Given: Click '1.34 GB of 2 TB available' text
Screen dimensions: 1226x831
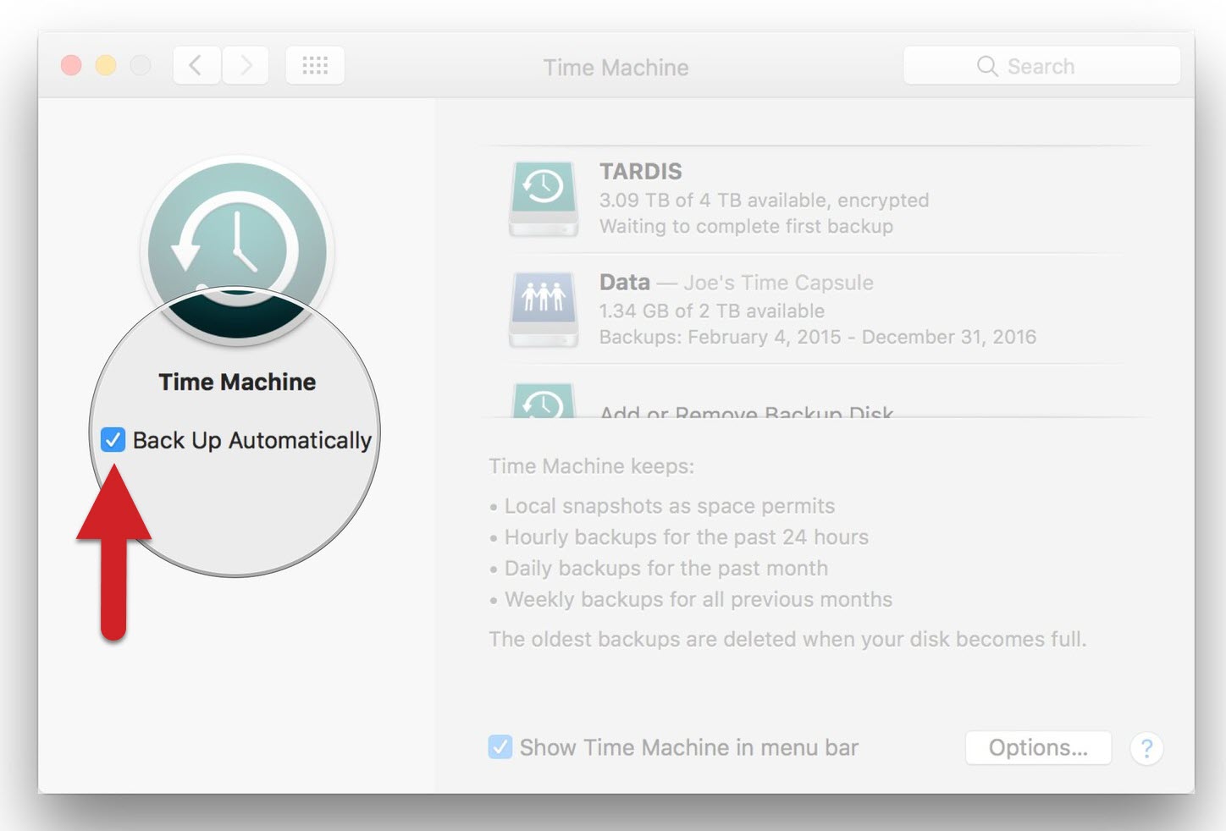Looking at the screenshot, I should click(711, 311).
